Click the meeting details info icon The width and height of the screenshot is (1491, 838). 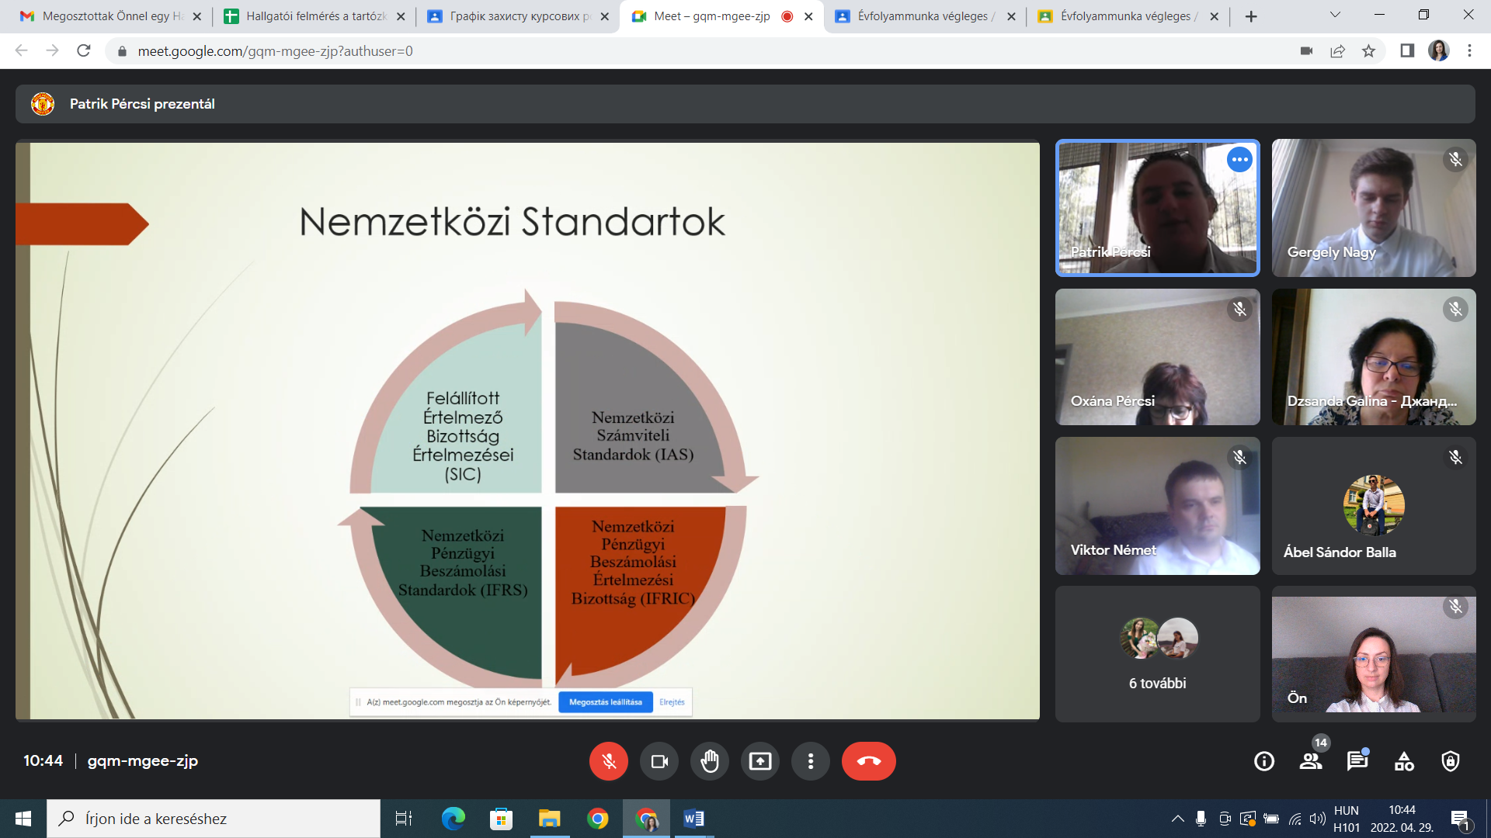pyautogui.click(x=1264, y=761)
